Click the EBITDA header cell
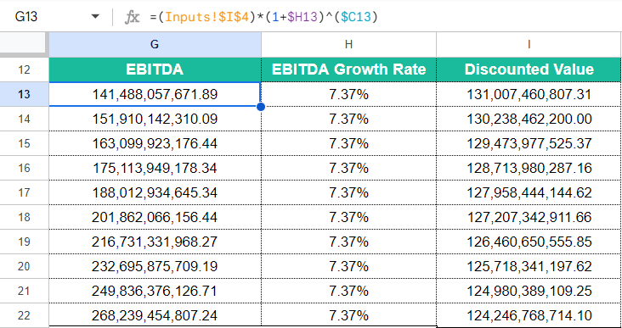Screen dimensions: 622x328 [x=155, y=69]
